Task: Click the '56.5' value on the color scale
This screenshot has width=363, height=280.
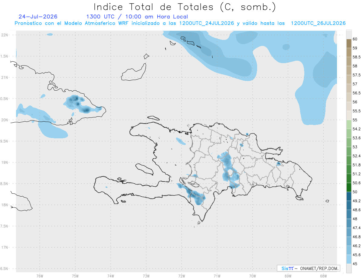Action: [357, 93]
